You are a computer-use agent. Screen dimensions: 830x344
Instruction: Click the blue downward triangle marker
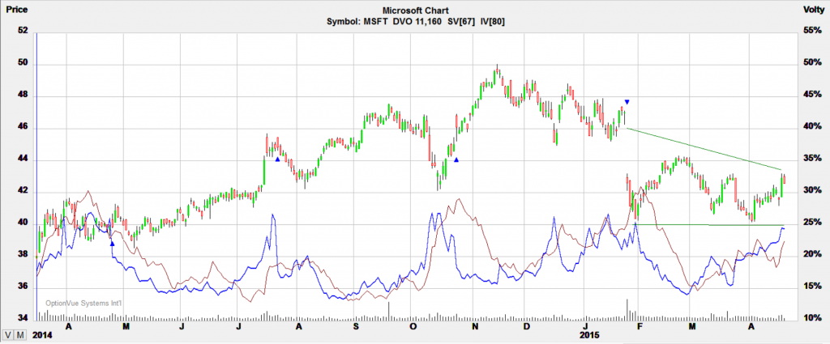(627, 102)
